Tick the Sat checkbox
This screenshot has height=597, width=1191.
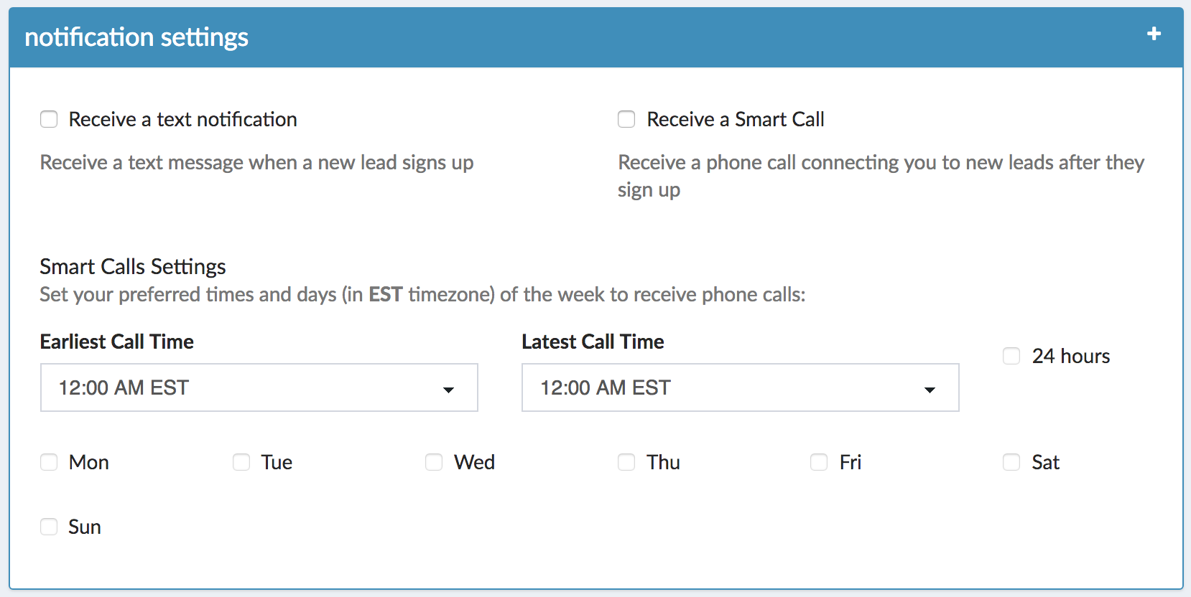(x=1011, y=462)
